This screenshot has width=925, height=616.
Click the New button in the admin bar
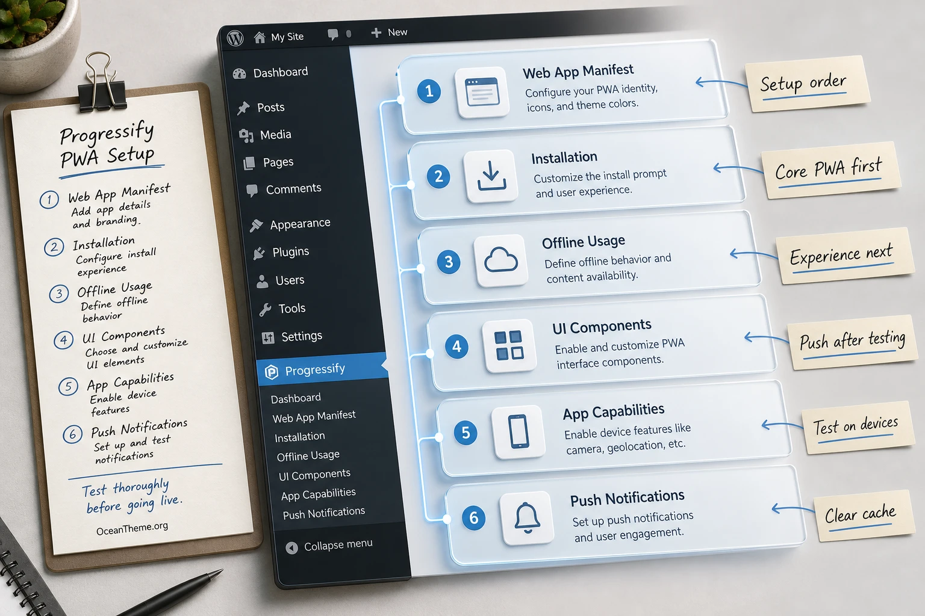tap(389, 32)
